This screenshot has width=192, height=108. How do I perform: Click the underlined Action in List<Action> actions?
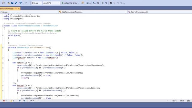21,58
